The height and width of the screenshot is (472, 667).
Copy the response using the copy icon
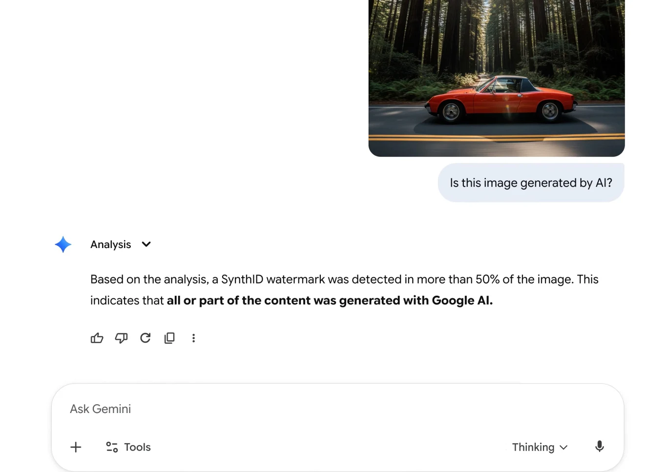pyautogui.click(x=169, y=338)
